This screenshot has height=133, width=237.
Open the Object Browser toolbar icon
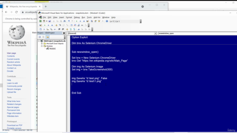click(99, 21)
